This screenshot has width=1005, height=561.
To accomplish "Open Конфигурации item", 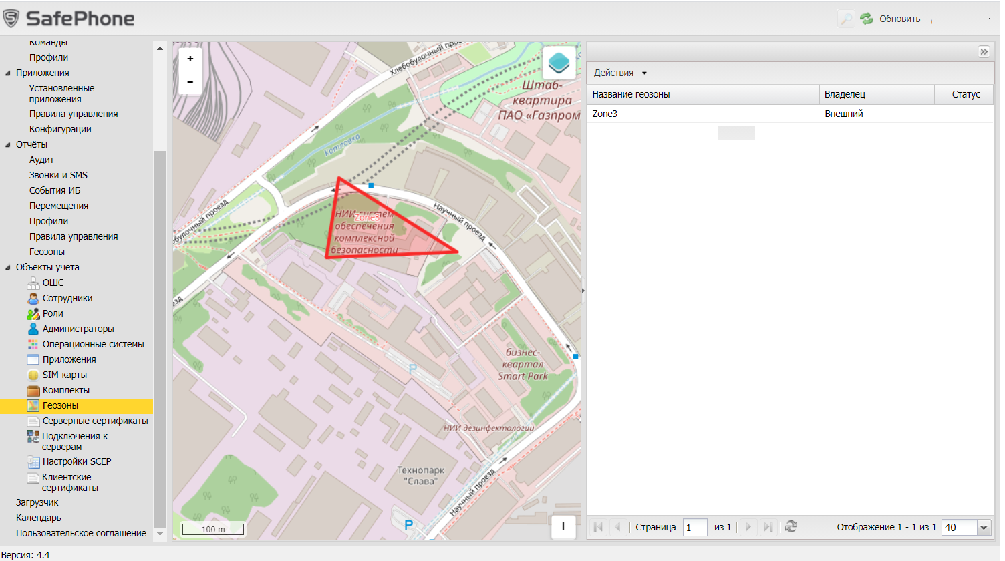I will pyautogui.click(x=60, y=129).
